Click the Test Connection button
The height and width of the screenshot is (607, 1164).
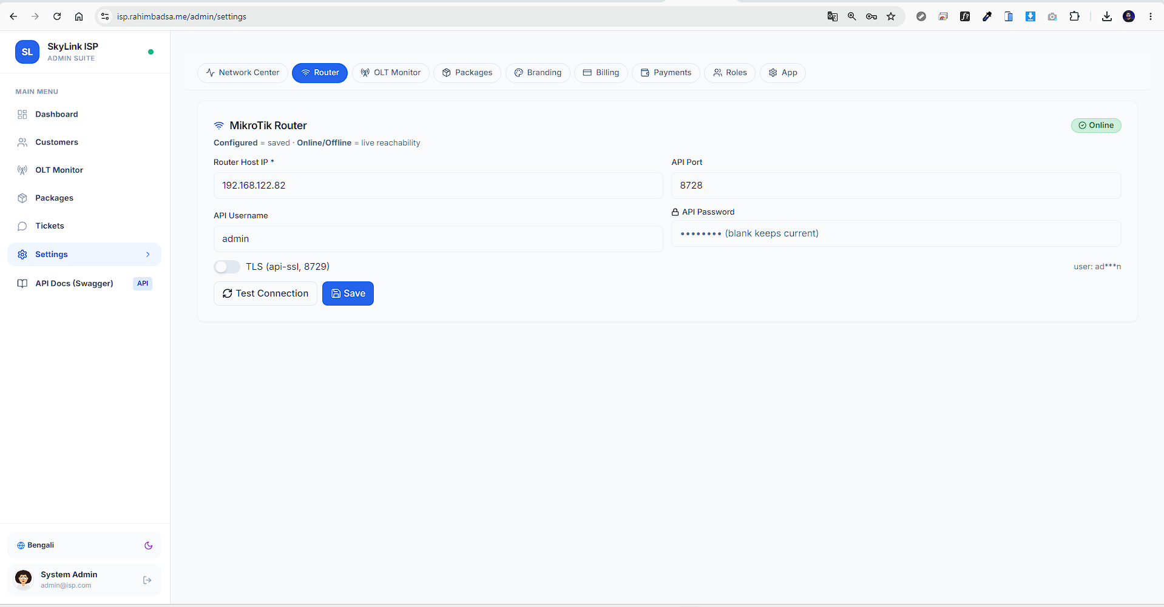[265, 293]
